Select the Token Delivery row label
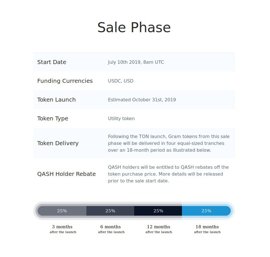Image resolution: width=270 pixels, height=257 pixels. pyautogui.click(x=58, y=143)
